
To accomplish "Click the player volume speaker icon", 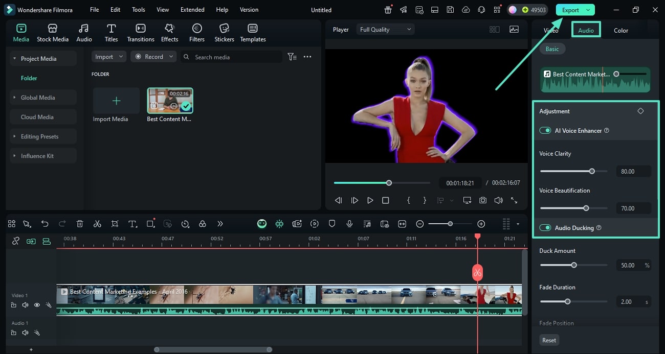I will [498, 201].
